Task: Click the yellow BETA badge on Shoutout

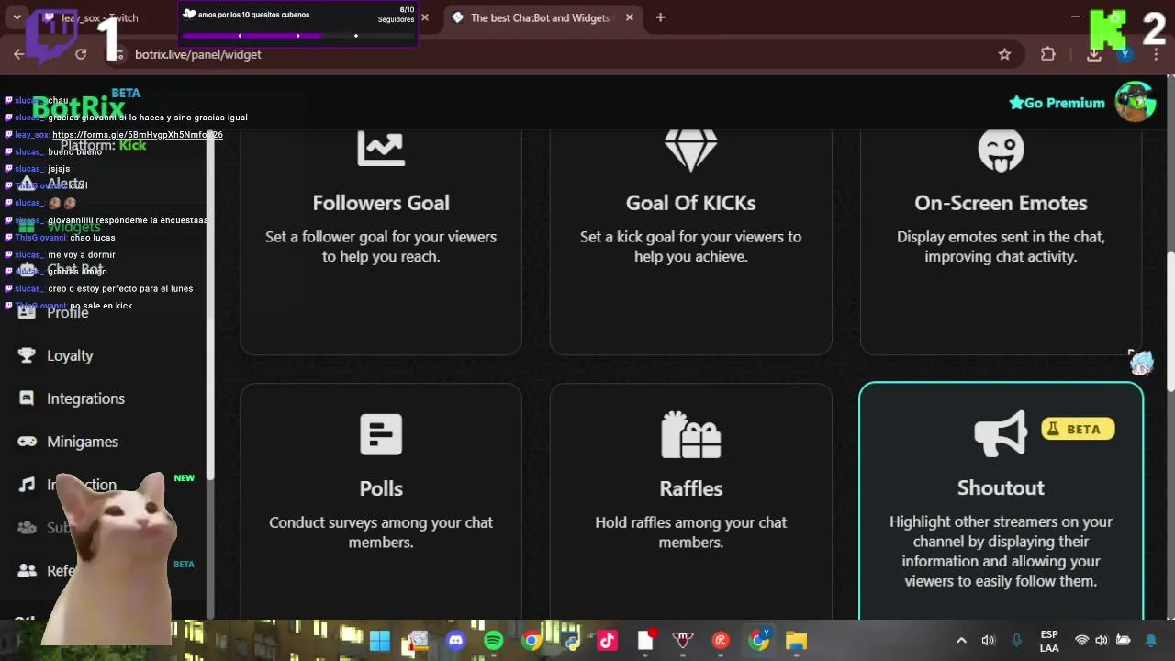Action: coord(1078,429)
